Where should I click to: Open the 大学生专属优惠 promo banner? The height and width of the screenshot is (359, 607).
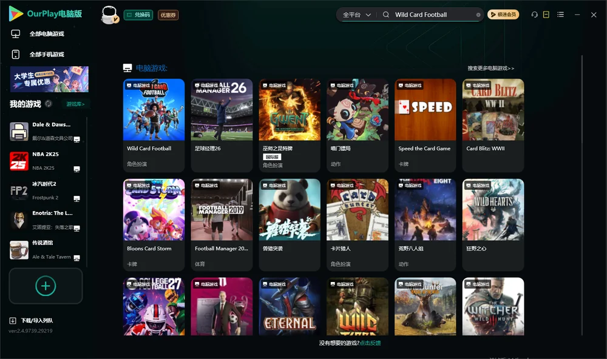pos(50,79)
